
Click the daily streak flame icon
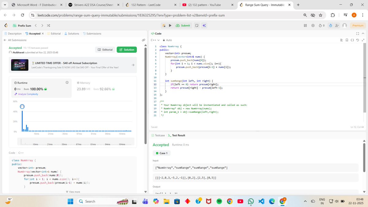[320, 25]
